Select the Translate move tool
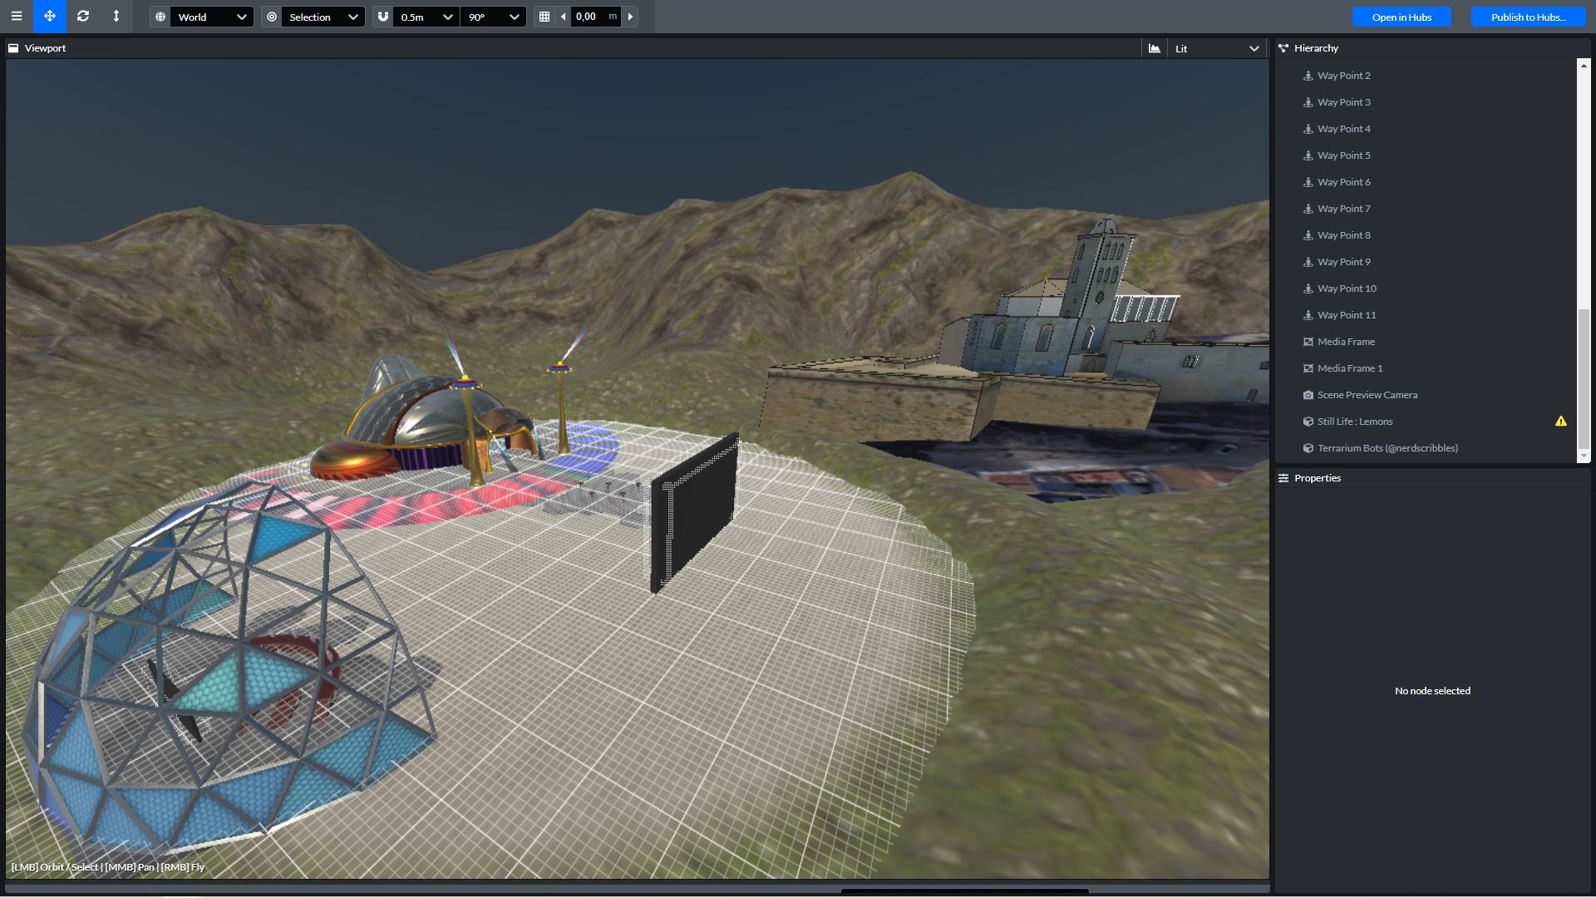 pyautogui.click(x=50, y=17)
